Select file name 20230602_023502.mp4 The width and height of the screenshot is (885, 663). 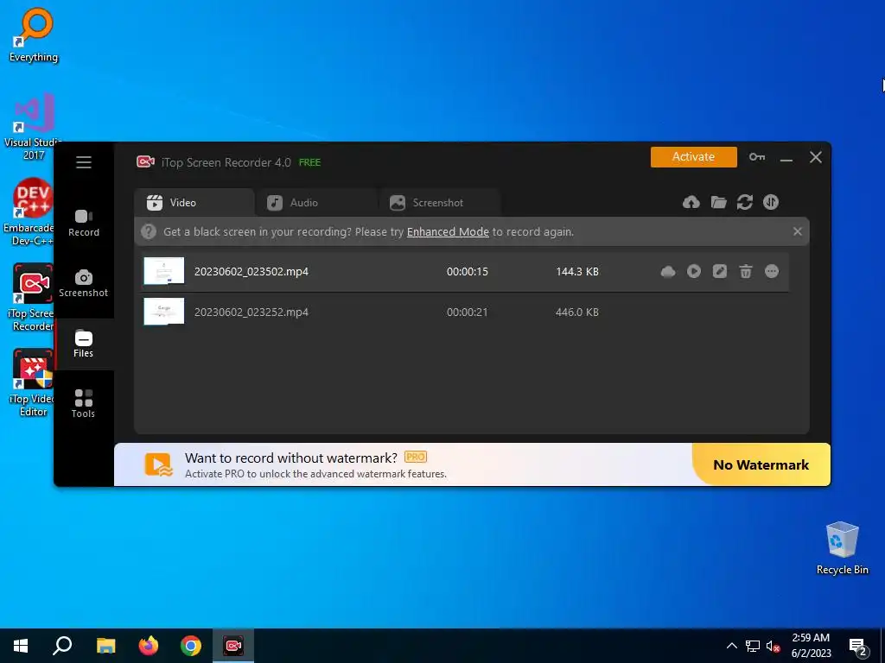pos(251,272)
